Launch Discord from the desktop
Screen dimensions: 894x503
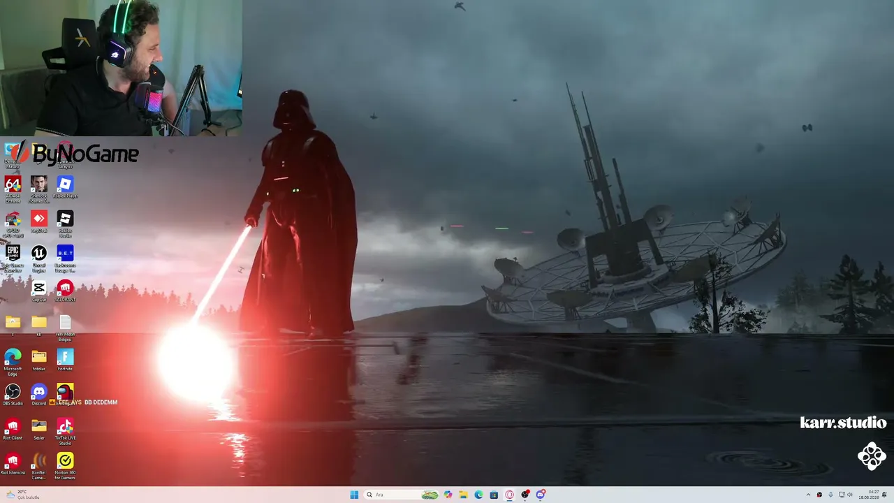coord(39,395)
